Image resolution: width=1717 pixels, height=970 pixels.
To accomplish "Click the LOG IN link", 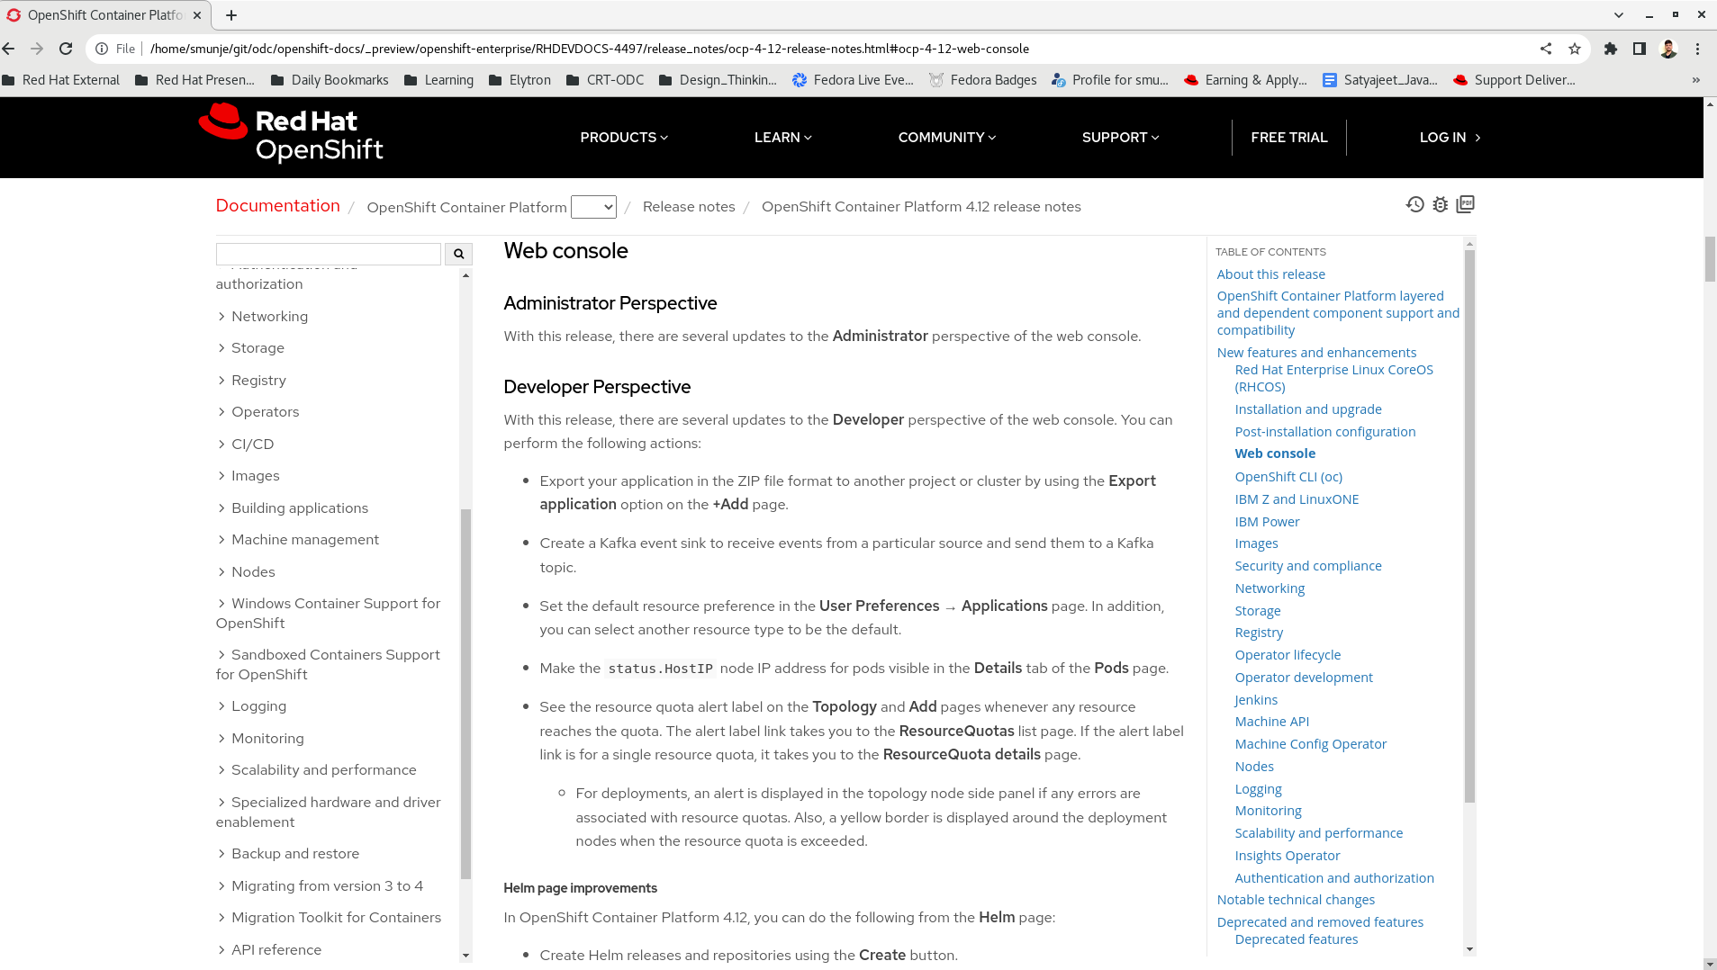I will 1450,138.
